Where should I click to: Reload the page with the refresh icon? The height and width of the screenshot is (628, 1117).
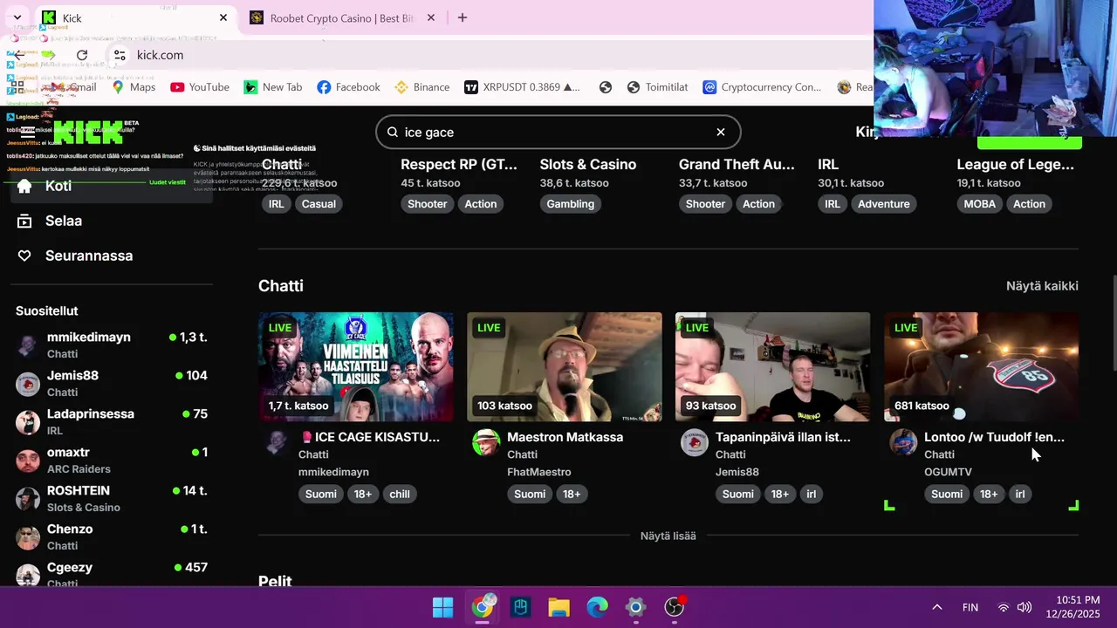tap(82, 55)
